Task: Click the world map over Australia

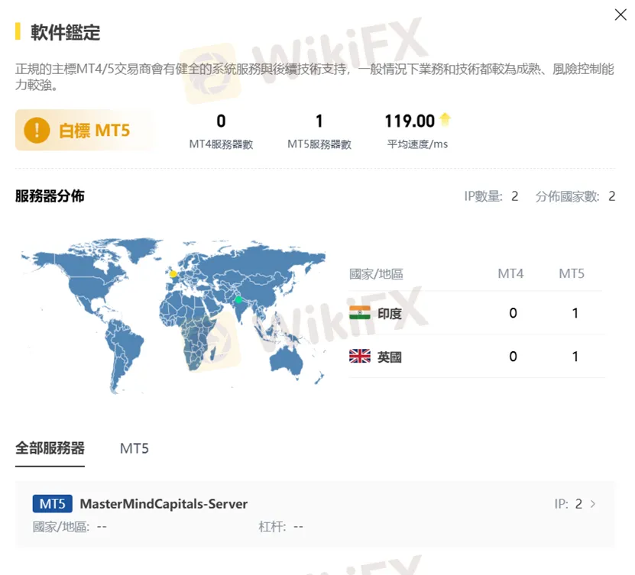Action: click(292, 357)
